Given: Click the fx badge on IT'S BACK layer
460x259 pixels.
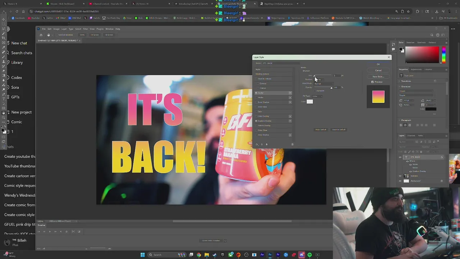Looking at the screenshot, I should [442, 157].
